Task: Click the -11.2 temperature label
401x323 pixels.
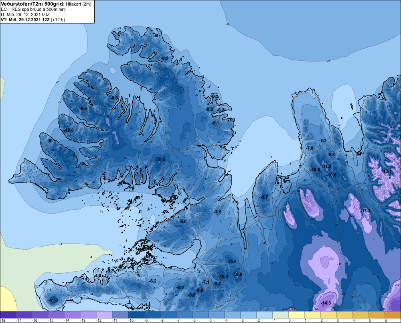Action: tap(326, 167)
